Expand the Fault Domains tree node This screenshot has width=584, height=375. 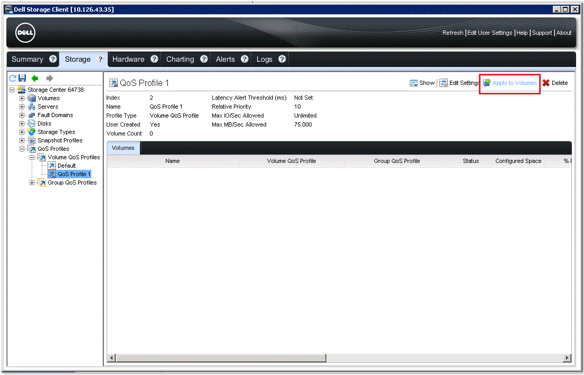point(22,116)
